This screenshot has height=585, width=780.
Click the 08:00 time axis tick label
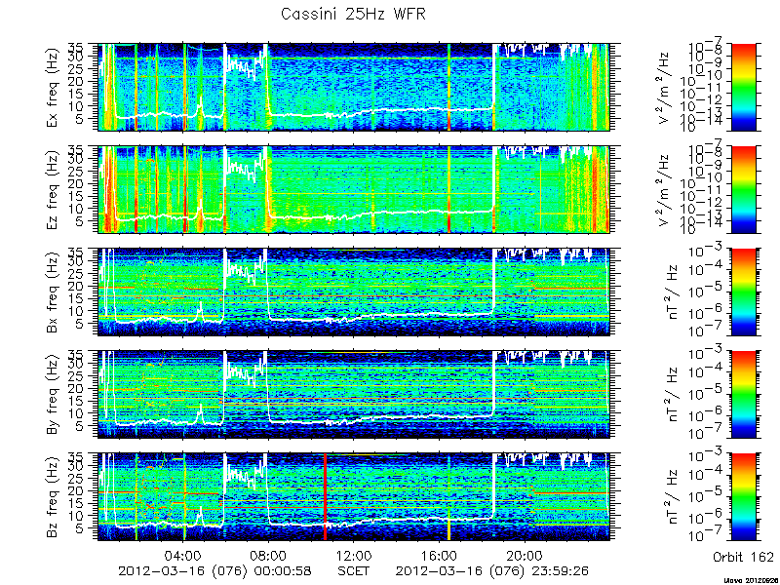pos(269,555)
